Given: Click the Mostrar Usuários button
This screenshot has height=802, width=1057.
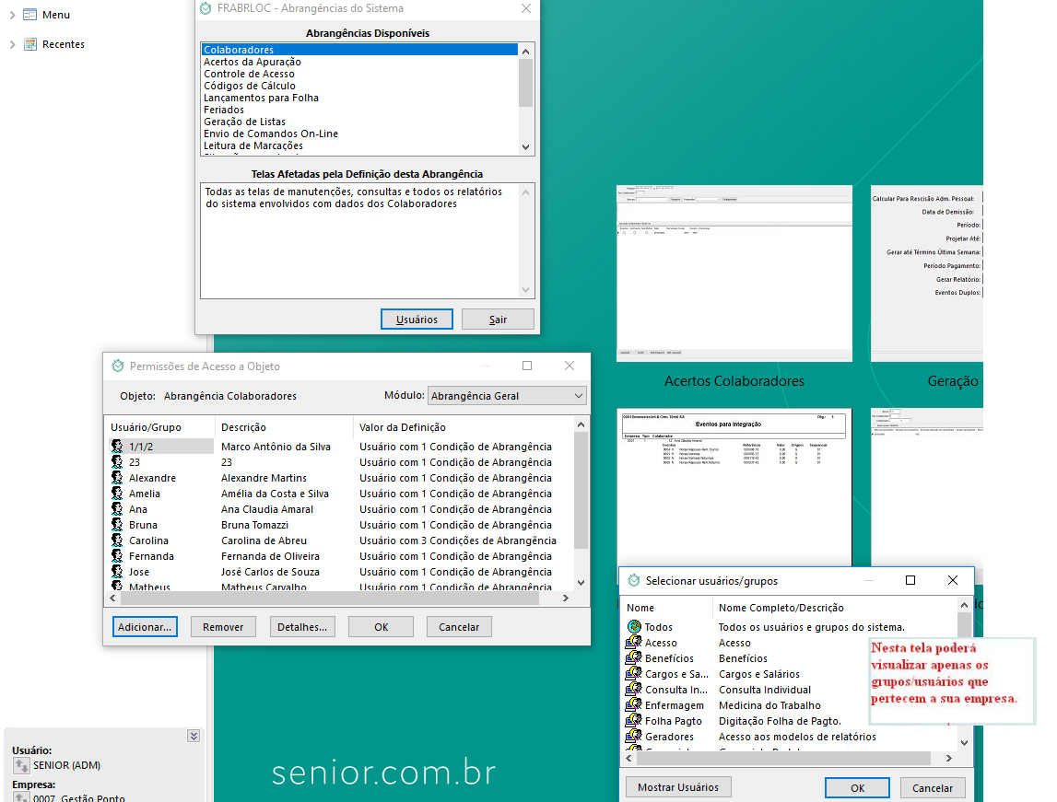Looking at the screenshot, I should [x=678, y=787].
